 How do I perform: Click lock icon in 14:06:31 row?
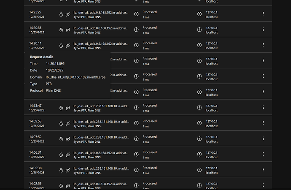tap(61, 155)
